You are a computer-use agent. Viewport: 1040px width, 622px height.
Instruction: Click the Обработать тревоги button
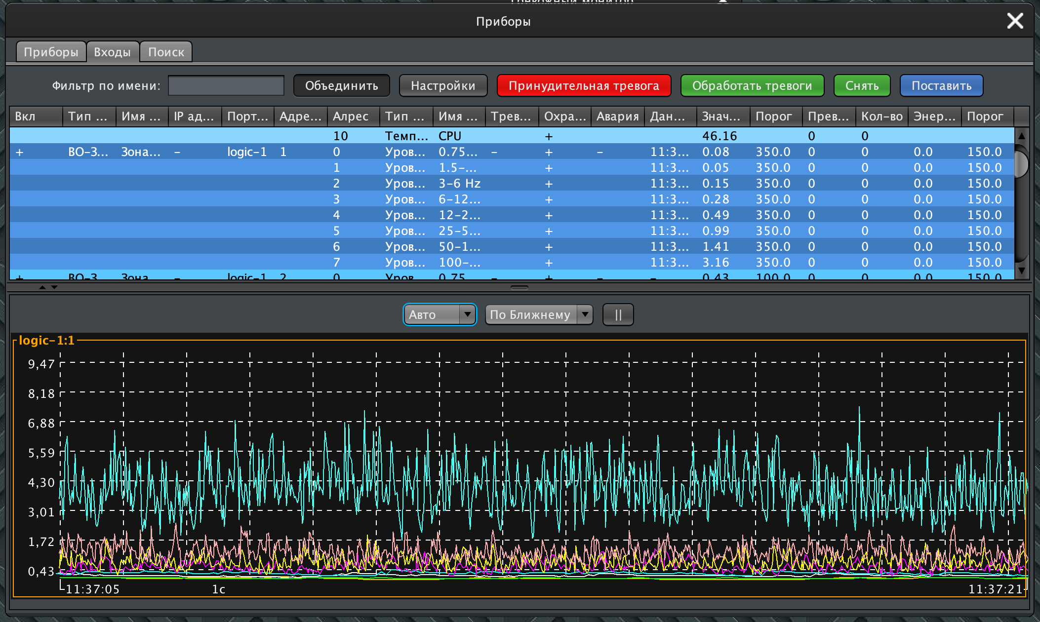[752, 86]
